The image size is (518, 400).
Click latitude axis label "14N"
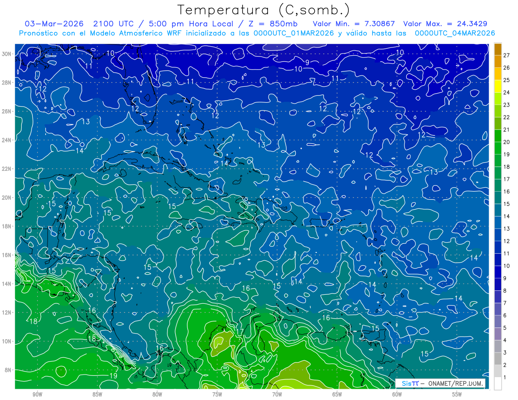click(7, 283)
